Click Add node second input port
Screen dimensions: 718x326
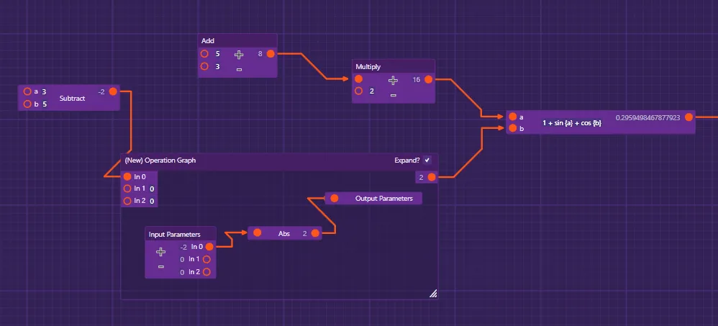(205, 66)
